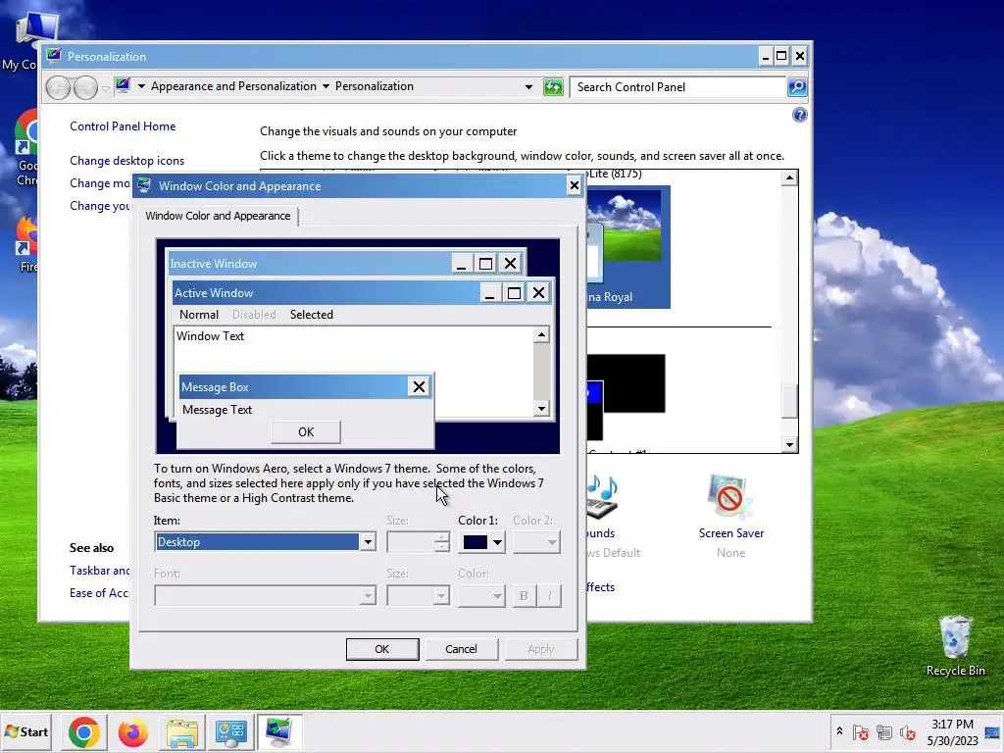Close the Window Color and Appearance dialog
The height and width of the screenshot is (753, 1004).
(574, 186)
